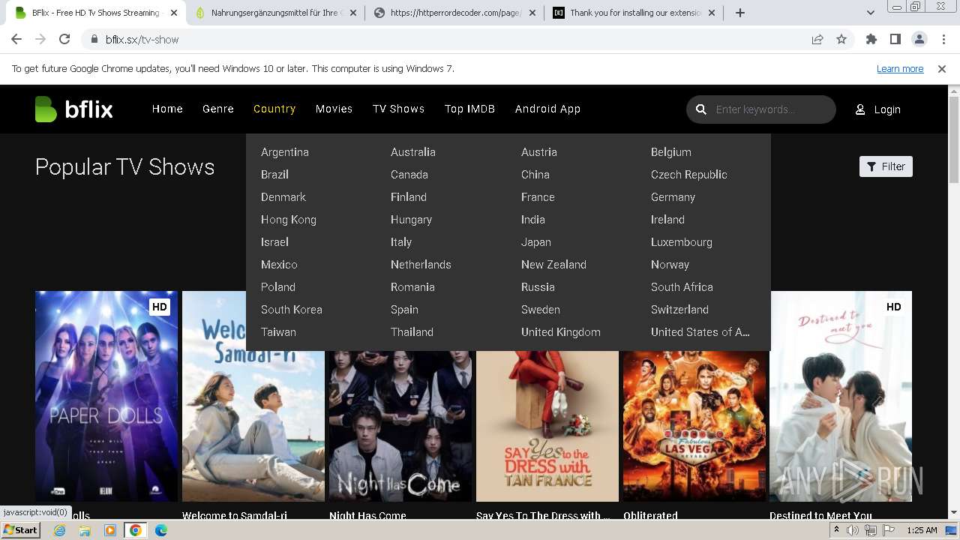Open the Android App page
This screenshot has height=540, width=960.
[547, 109]
